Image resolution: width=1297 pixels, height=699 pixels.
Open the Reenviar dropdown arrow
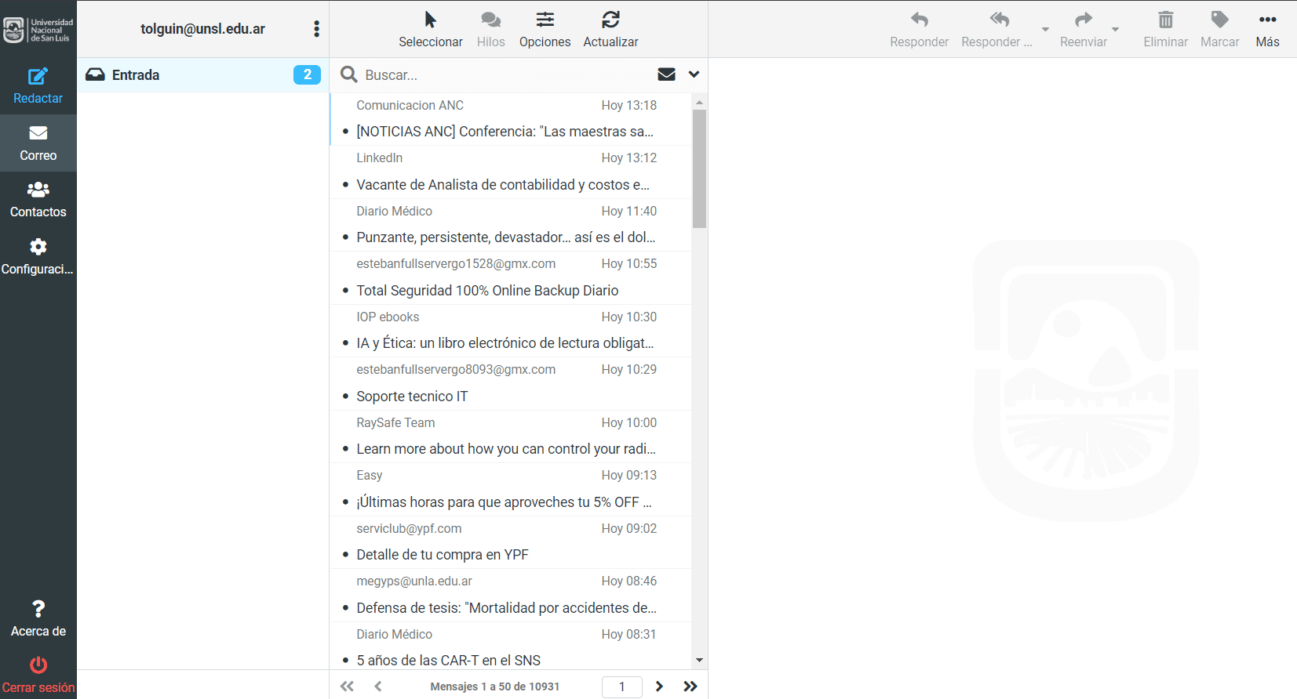(x=1115, y=30)
